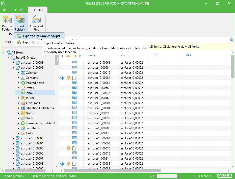Minimize the Veeam Explorer window
This screenshot has width=235, height=179.
pos(206,3)
